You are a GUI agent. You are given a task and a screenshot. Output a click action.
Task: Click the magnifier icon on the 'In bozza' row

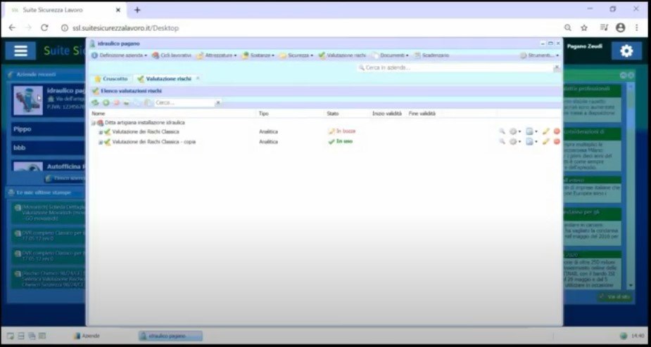click(x=502, y=131)
